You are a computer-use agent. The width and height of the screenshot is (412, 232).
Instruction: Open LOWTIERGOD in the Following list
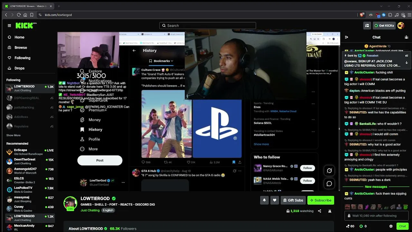[30, 88]
